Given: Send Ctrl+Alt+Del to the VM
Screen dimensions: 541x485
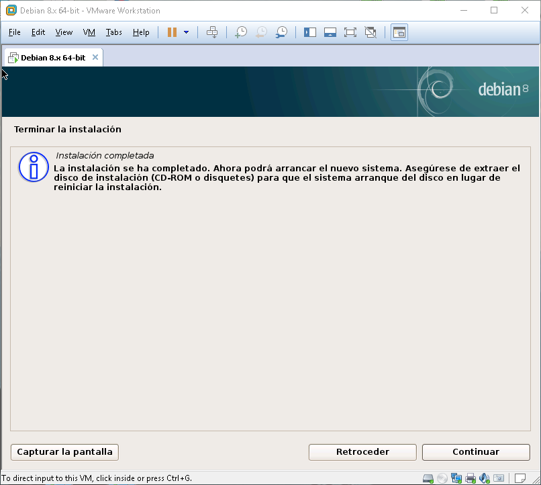Looking at the screenshot, I should point(212,32).
